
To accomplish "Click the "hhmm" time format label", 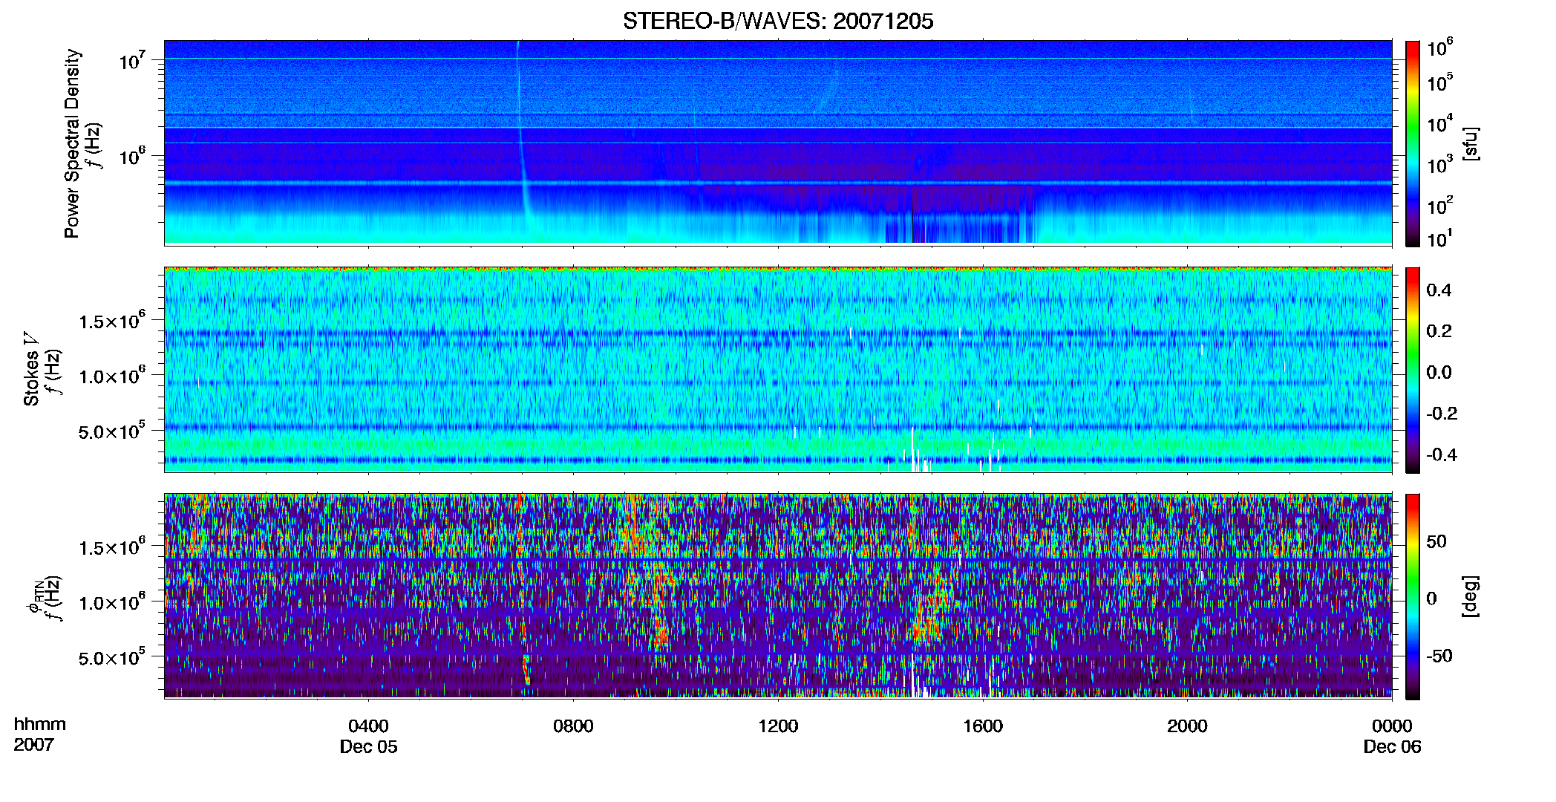I will pos(40,724).
